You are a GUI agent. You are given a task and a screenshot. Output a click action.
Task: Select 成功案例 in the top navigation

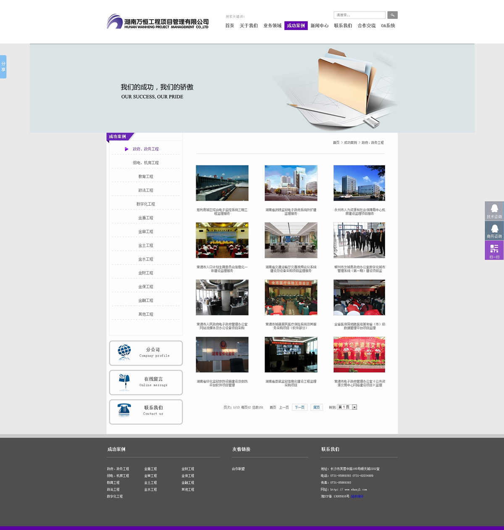(x=296, y=26)
